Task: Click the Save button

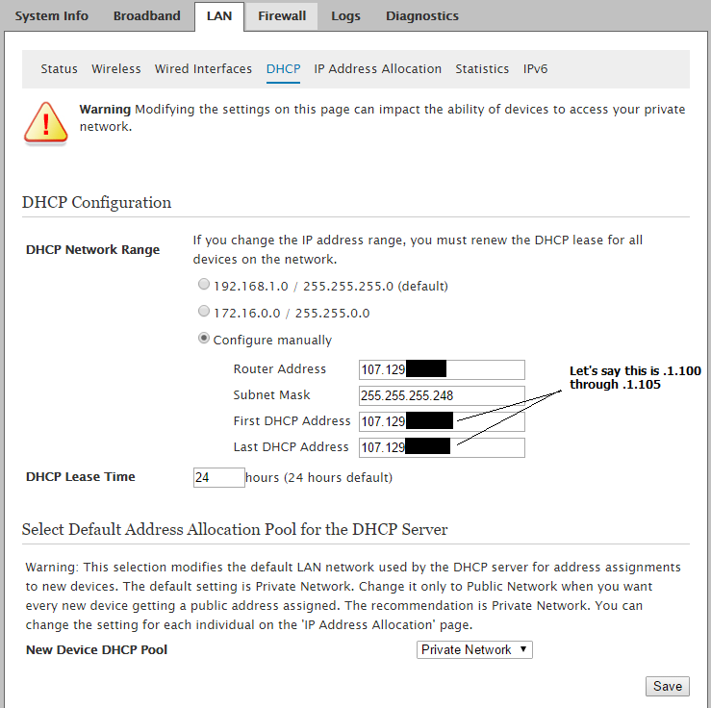Action: pyautogui.click(x=667, y=686)
